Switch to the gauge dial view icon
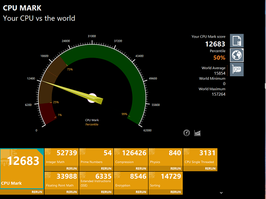Screen dimensions: 266x199 point(187,133)
